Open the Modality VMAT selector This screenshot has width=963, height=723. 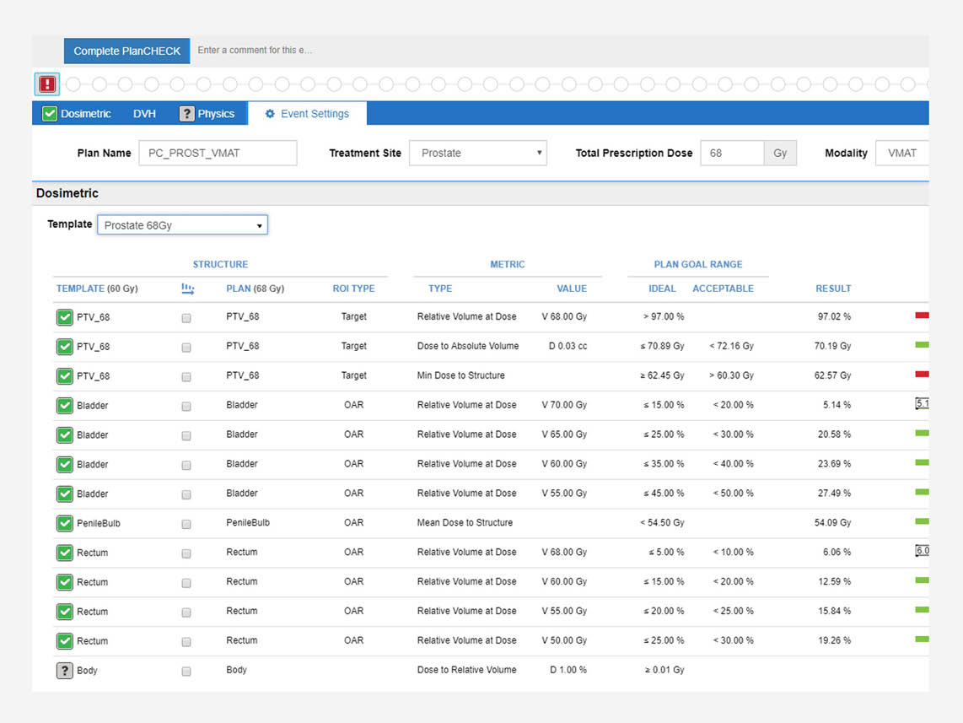[x=901, y=153]
